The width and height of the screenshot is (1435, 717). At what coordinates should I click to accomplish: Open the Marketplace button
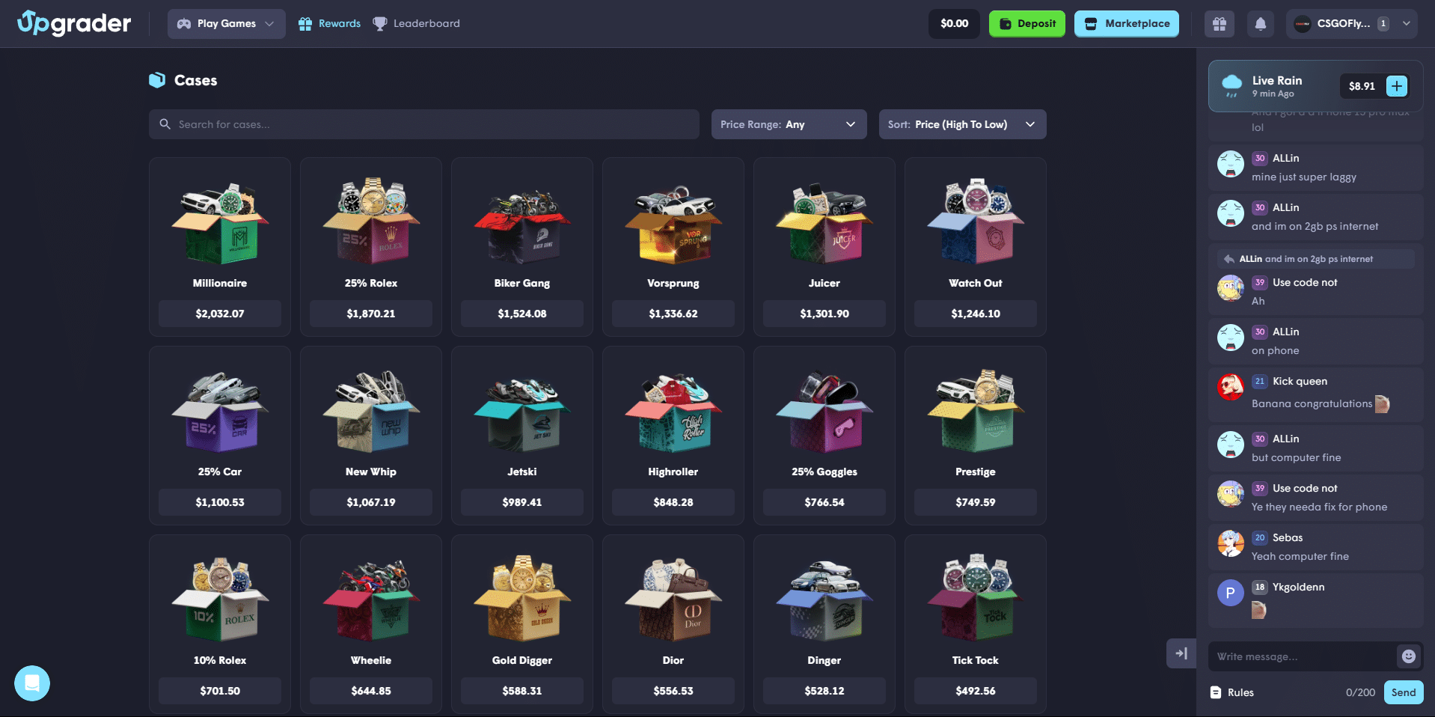tap(1127, 24)
